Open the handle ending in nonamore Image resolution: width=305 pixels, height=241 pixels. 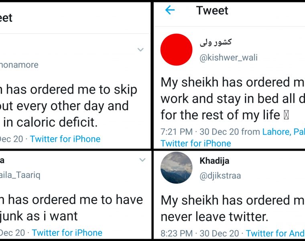tap(19, 65)
